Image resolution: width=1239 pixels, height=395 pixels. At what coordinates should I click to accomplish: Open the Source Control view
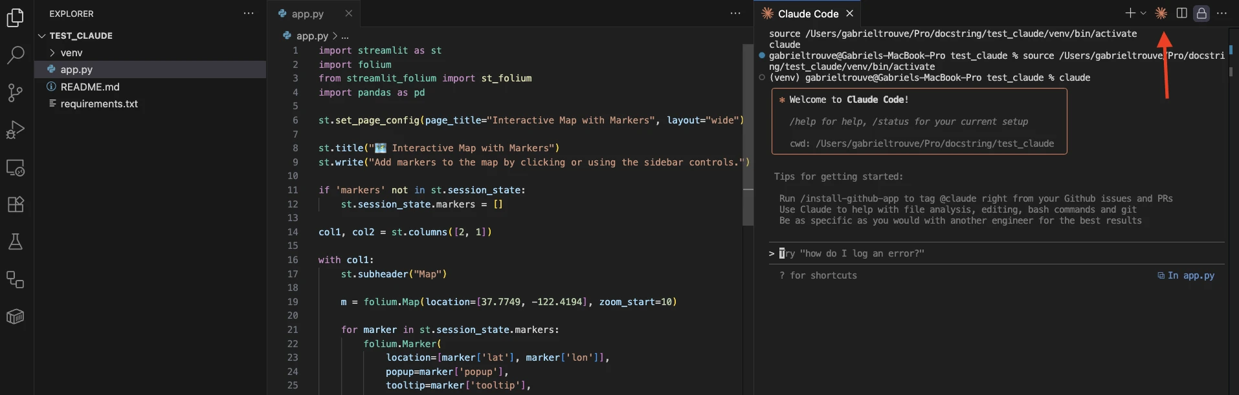[15, 92]
